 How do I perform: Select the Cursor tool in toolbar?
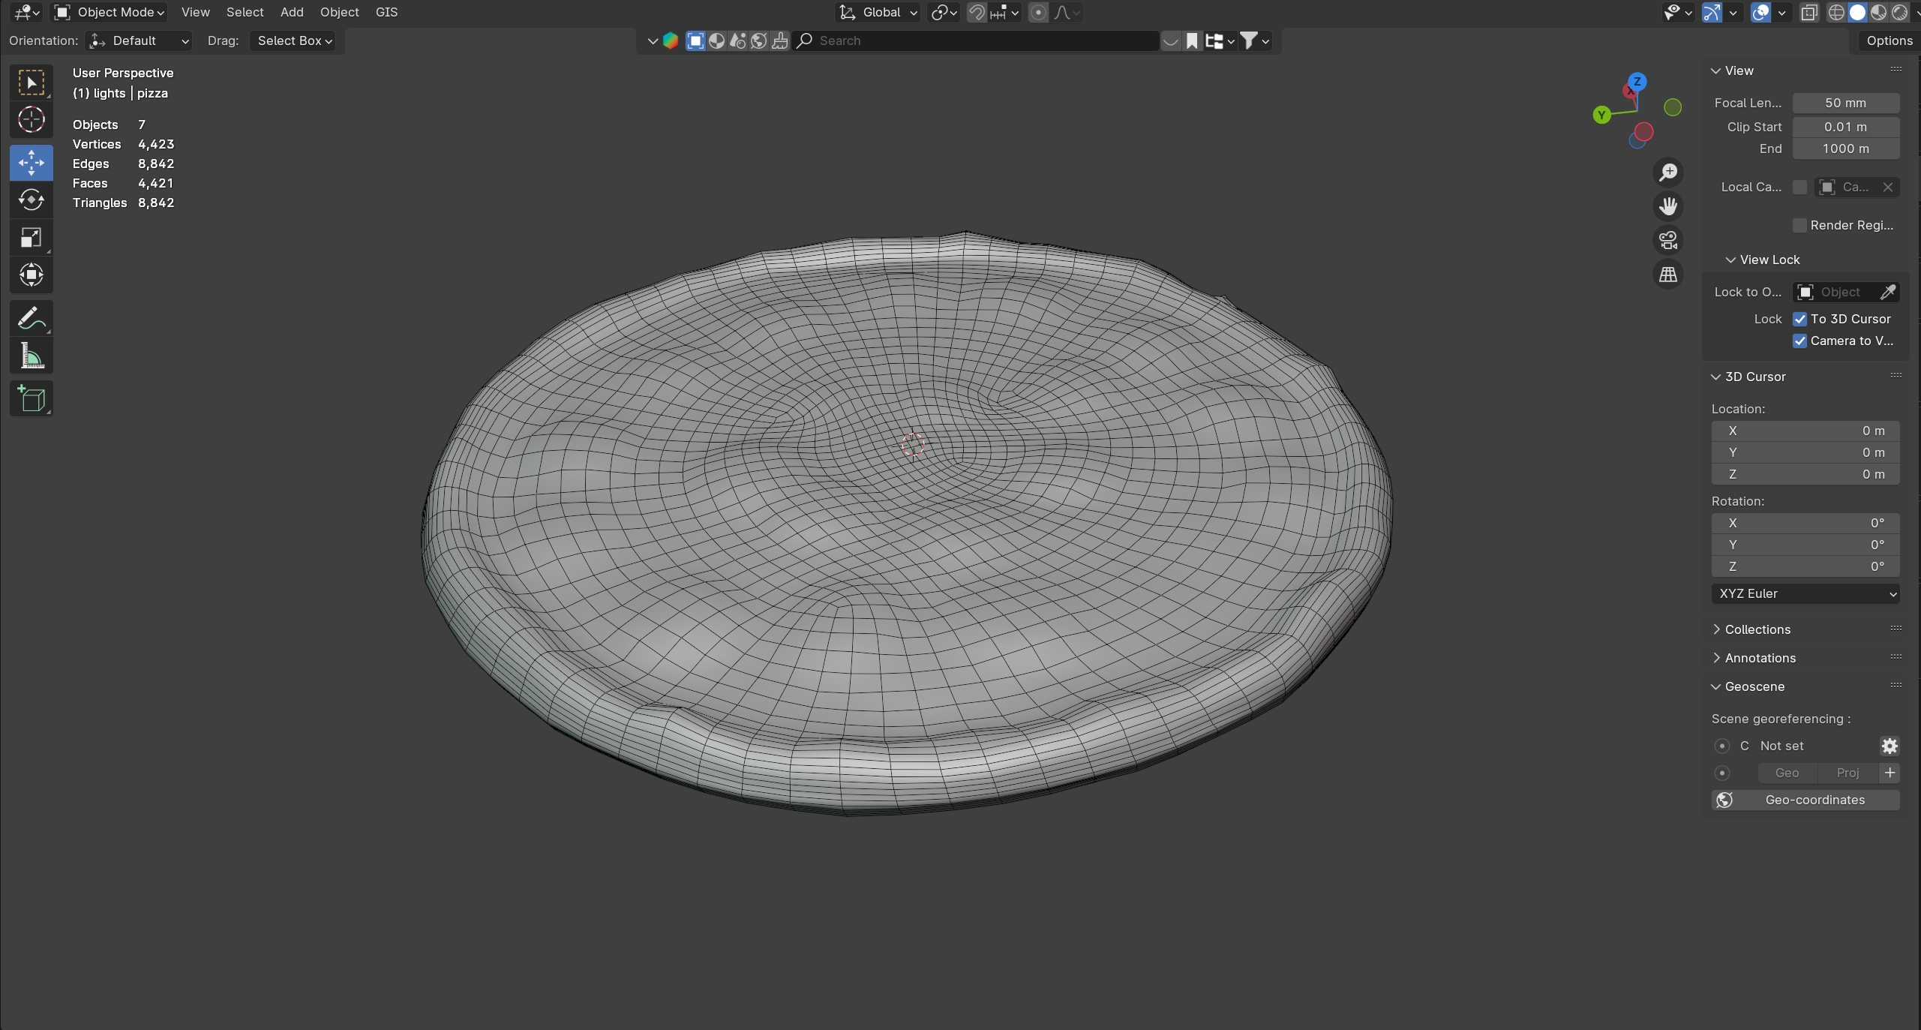(x=31, y=120)
